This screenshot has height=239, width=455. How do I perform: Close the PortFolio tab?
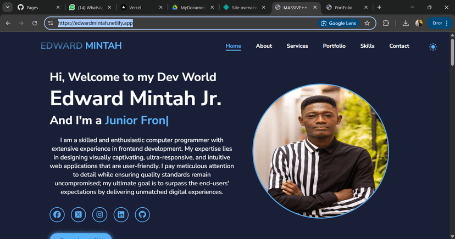tap(366, 8)
